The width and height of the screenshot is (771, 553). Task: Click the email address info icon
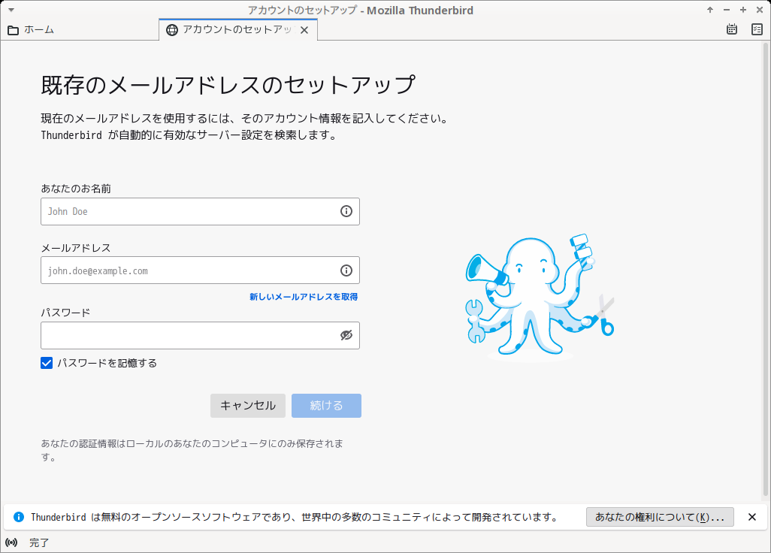coord(346,270)
